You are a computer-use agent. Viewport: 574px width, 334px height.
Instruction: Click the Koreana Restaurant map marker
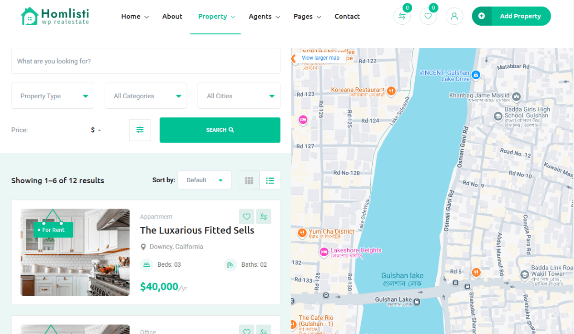click(x=391, y=91)
